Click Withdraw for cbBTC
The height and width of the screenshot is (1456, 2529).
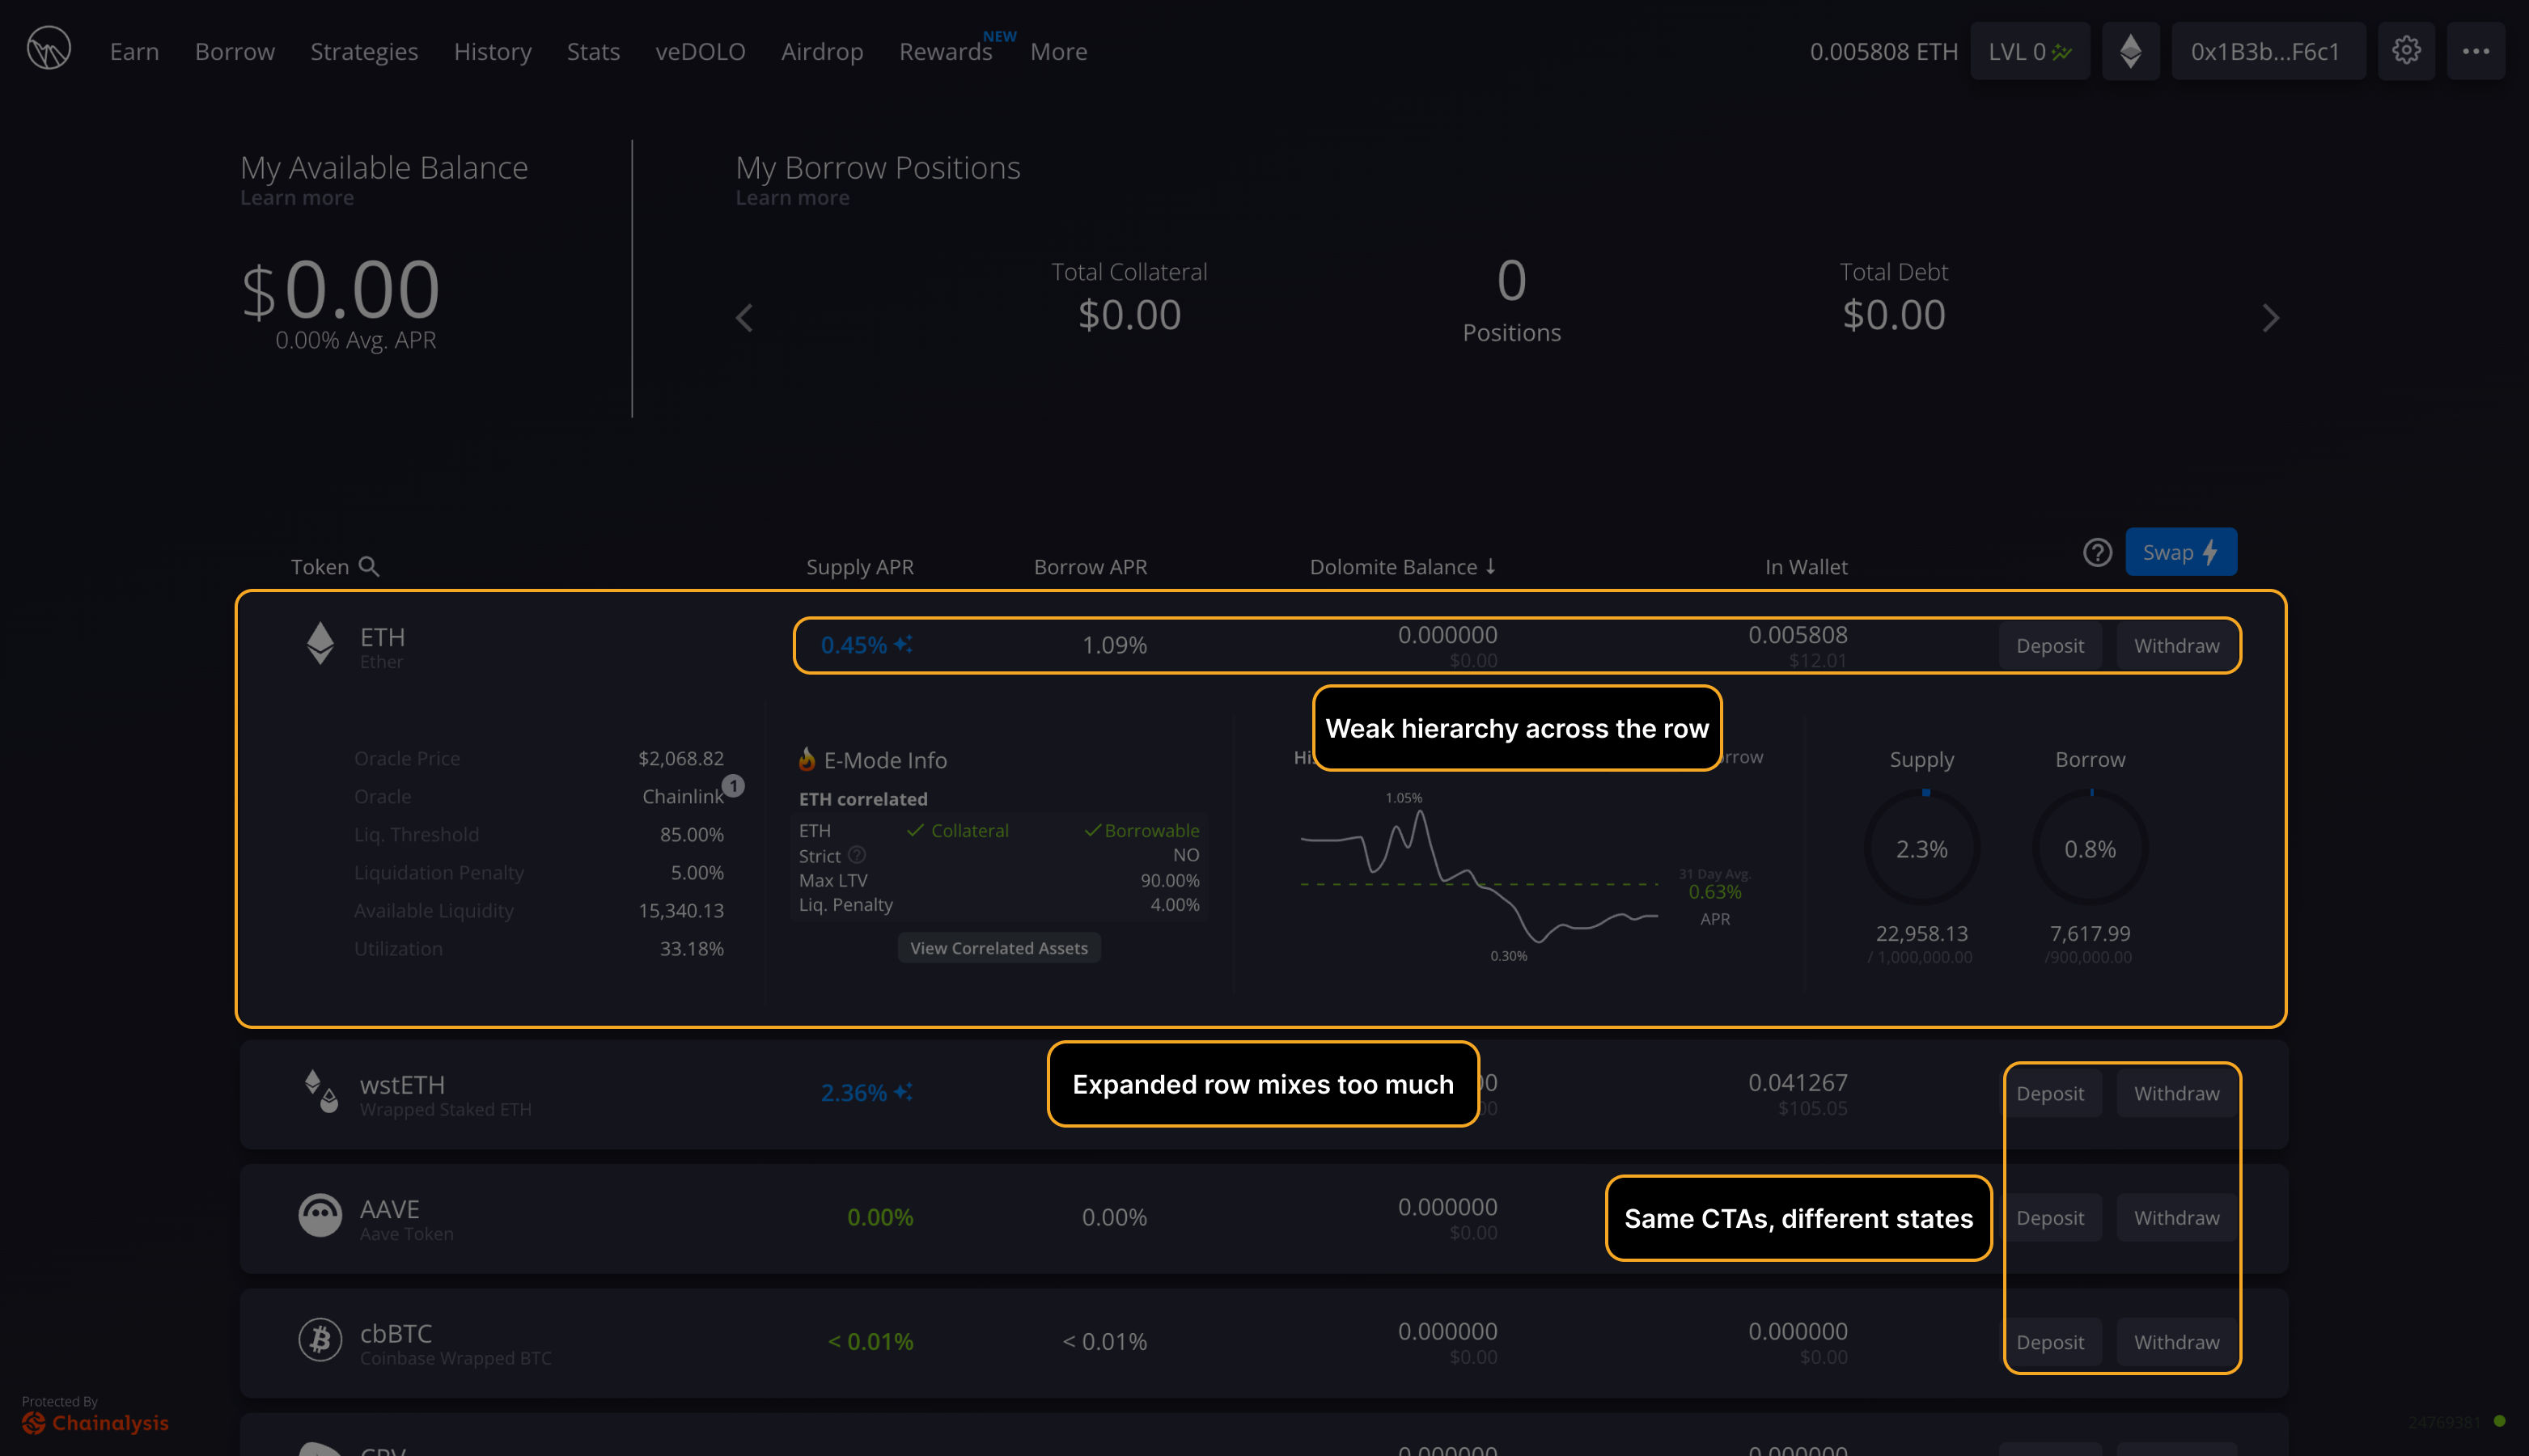coord(2176,1342)
